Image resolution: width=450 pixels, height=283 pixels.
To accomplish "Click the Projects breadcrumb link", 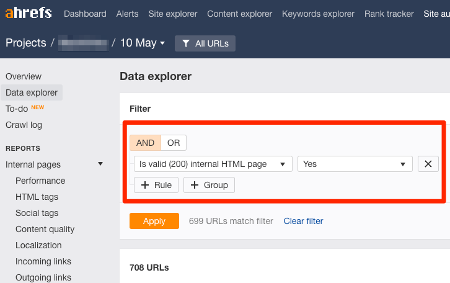I will click(x=26, y=43).
